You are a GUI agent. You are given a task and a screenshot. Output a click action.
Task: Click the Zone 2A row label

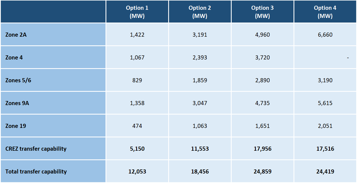point(16,35)
